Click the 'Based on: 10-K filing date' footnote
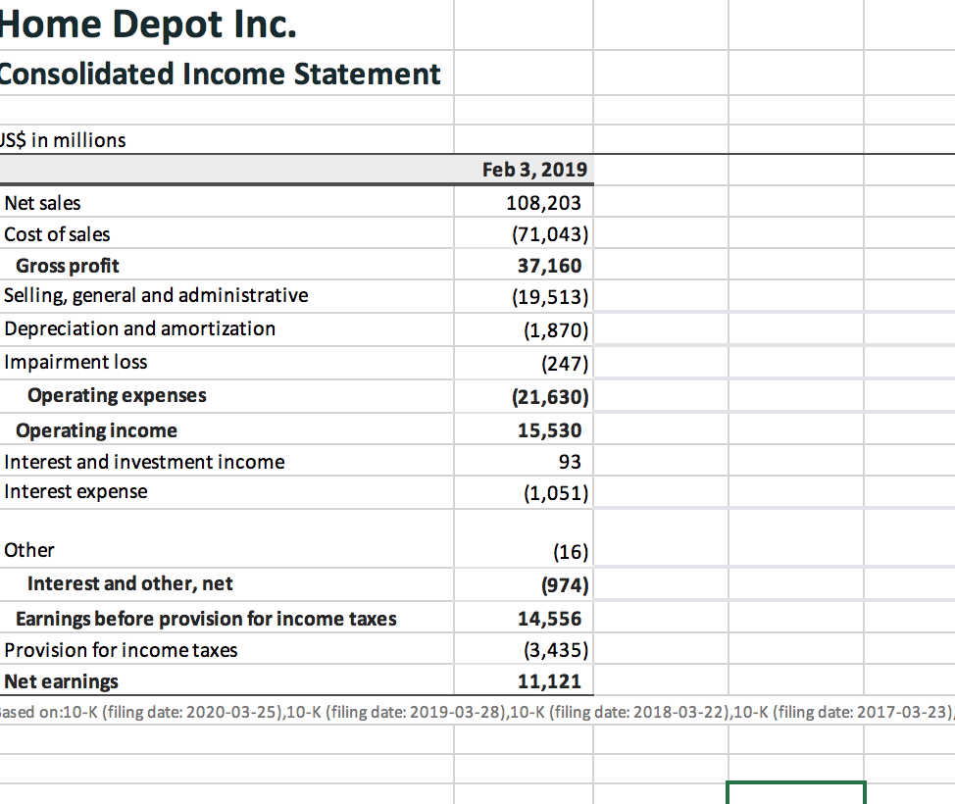The image size is (955, 804). 477,712
